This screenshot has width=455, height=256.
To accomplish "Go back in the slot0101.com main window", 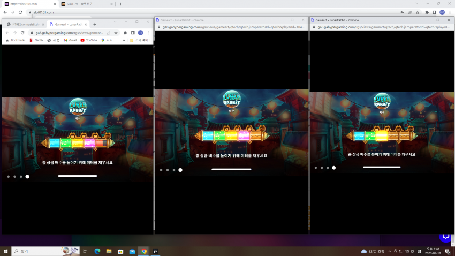I will click(5, 12).
